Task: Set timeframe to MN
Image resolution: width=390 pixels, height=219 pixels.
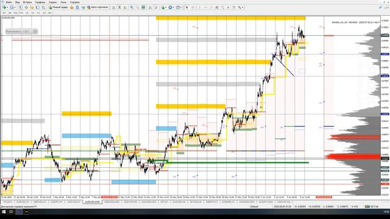Action: pos(50,13)
